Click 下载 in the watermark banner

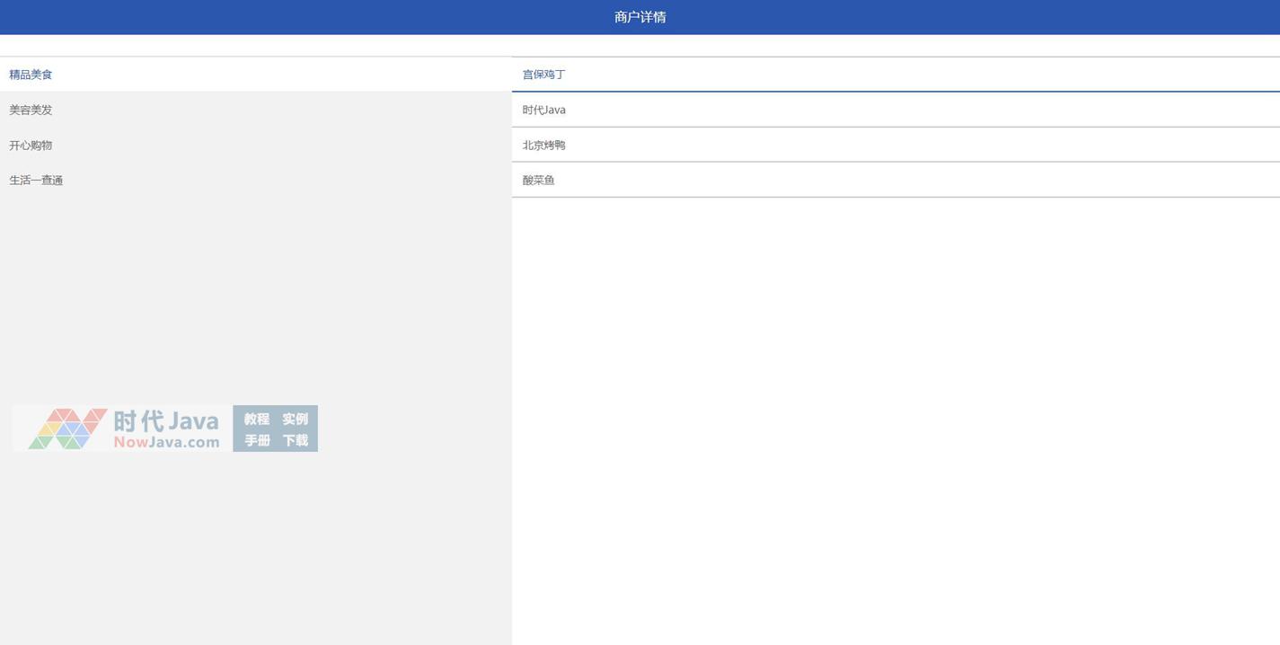coord(295,440)
